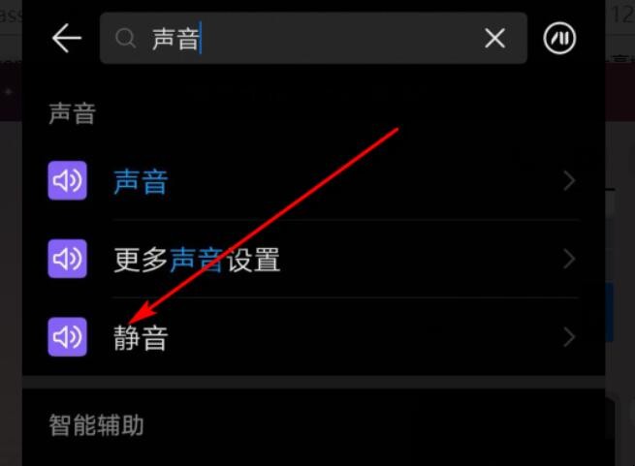Image resolution: width=635 pixels, height=466 pixels.
Task: Open the blue 声音 search result
Action: 141,182
